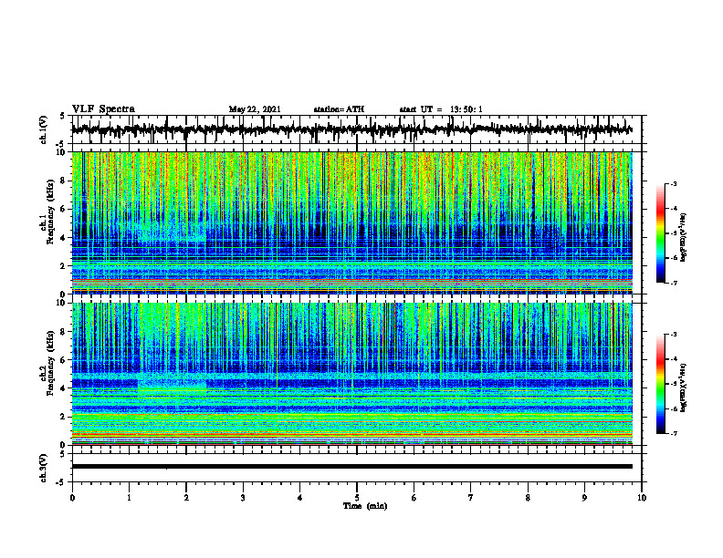Click the "4" kHz tick on ch.2 axis
Viewport: 723px width, 558px height.
pyautogui.click(x=63, y=388)
